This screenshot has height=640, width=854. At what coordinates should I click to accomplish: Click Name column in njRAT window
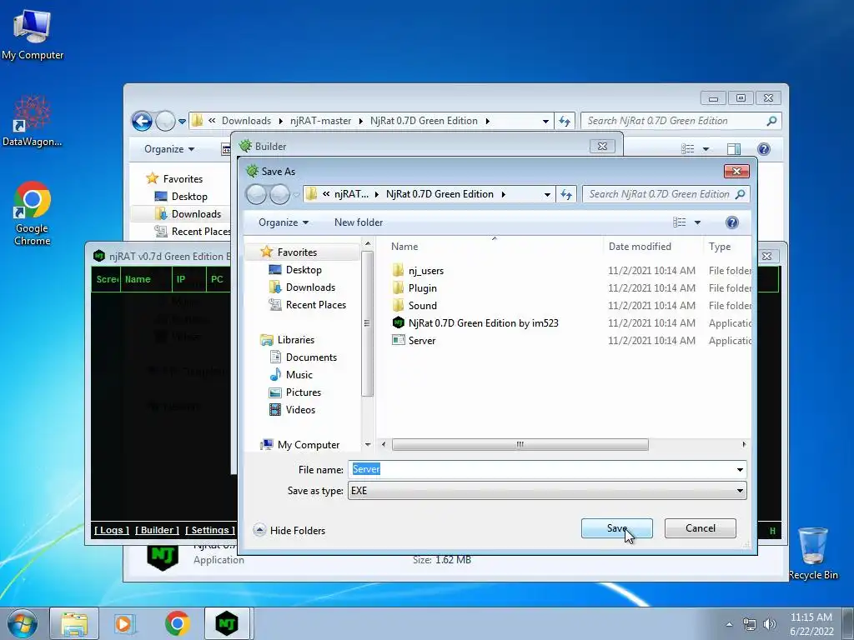click(146, 279)
